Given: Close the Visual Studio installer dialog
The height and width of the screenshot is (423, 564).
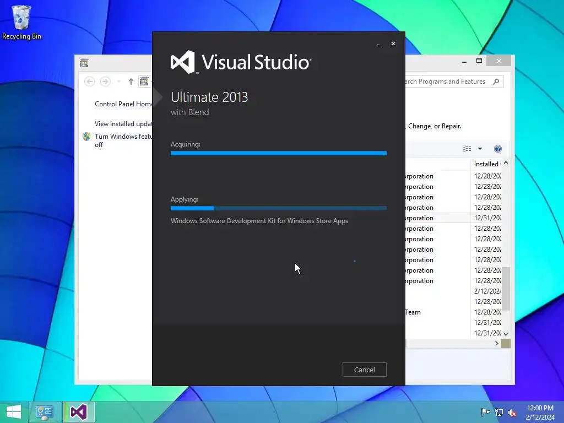Looking at the screenshot, I should click(x=393, y=44).
